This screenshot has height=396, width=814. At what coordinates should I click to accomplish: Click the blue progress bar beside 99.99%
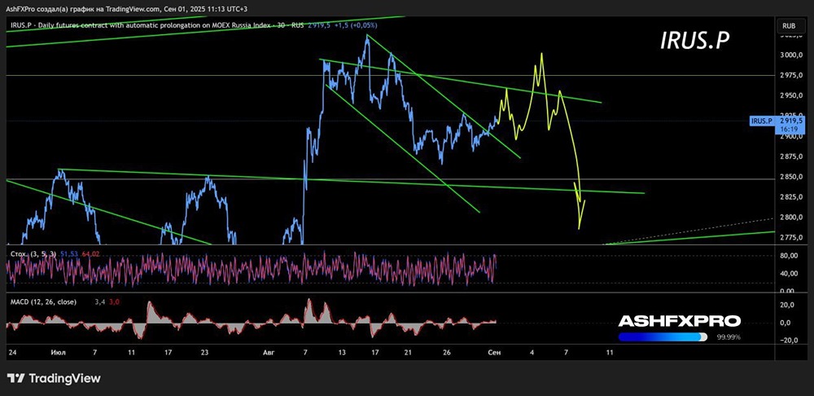pos(663,337)
